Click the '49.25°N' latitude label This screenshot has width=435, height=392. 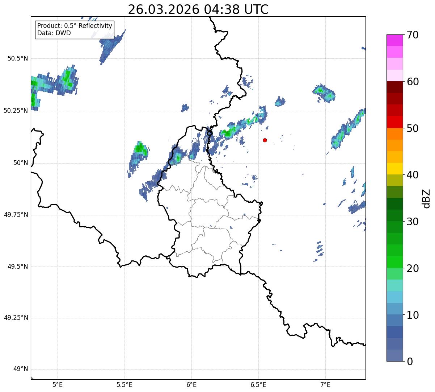pyautogui.click(x=16, y=318)
